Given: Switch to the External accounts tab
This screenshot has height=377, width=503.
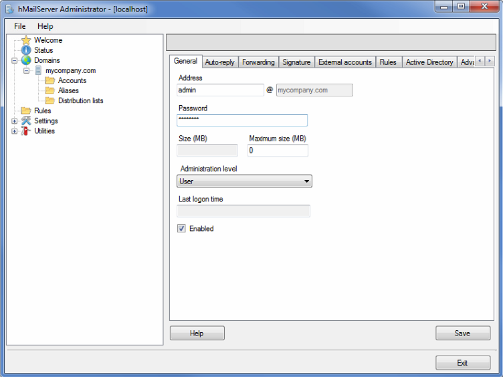Looking at the screenshot, I should click(x=345, y=62).
